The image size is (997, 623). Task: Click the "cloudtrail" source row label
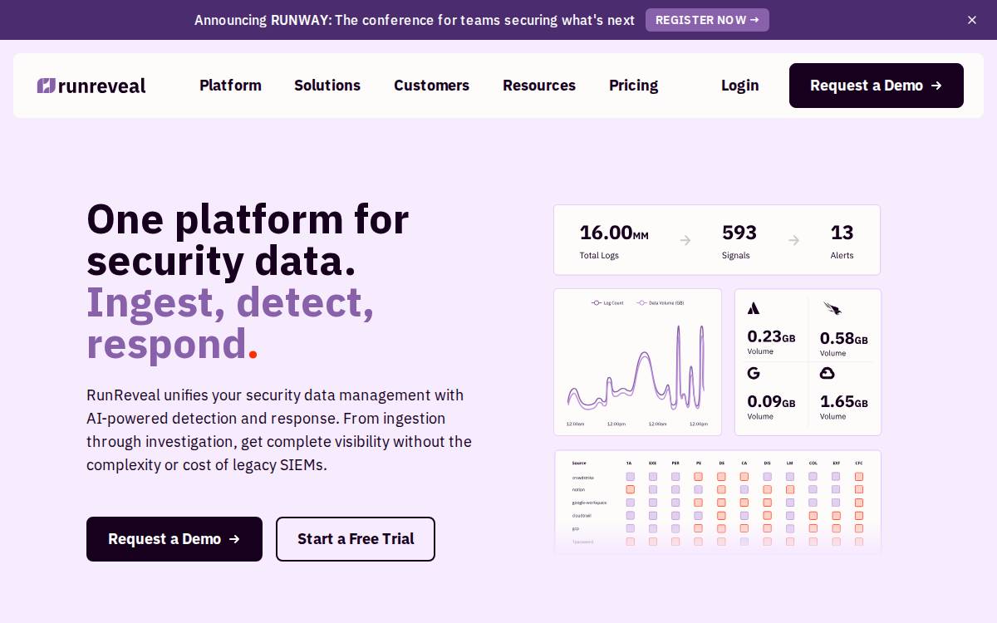click(582, 516)
